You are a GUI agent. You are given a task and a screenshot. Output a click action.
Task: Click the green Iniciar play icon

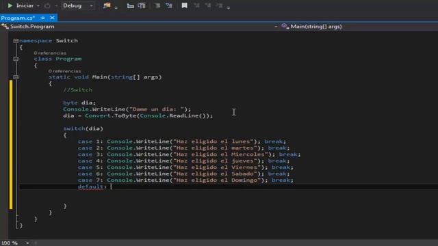(10, 5)
